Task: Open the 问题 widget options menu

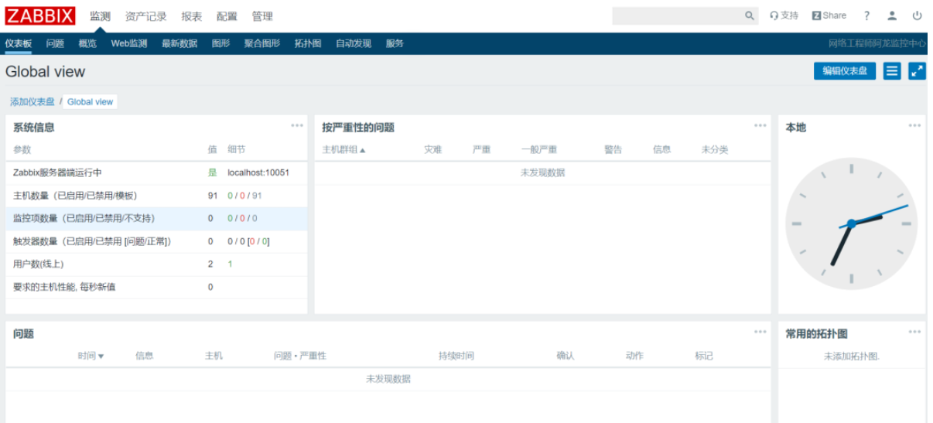Action: tap(760, 332)
